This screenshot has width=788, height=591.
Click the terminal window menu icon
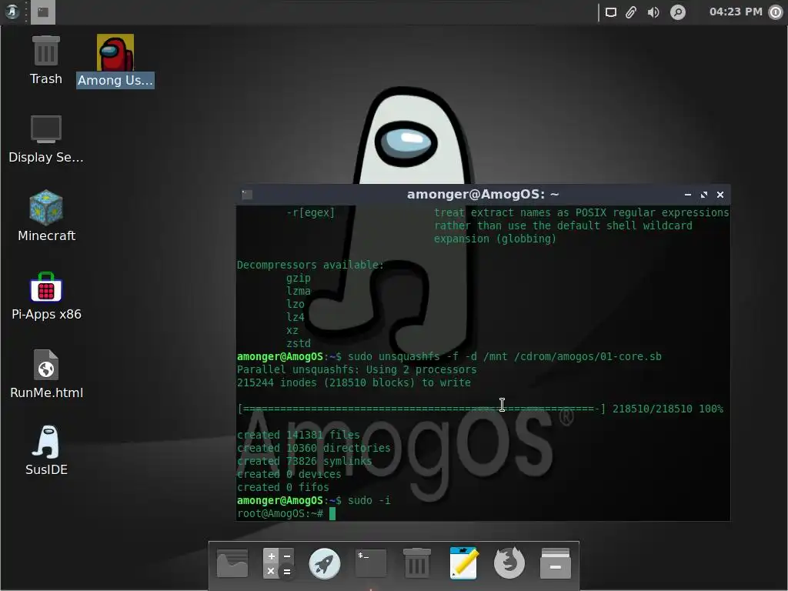[247, 195]
